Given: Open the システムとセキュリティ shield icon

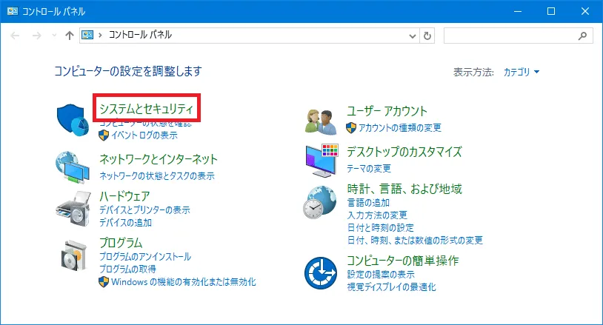Looking at the screenshot, I should [x=73, y=120].
